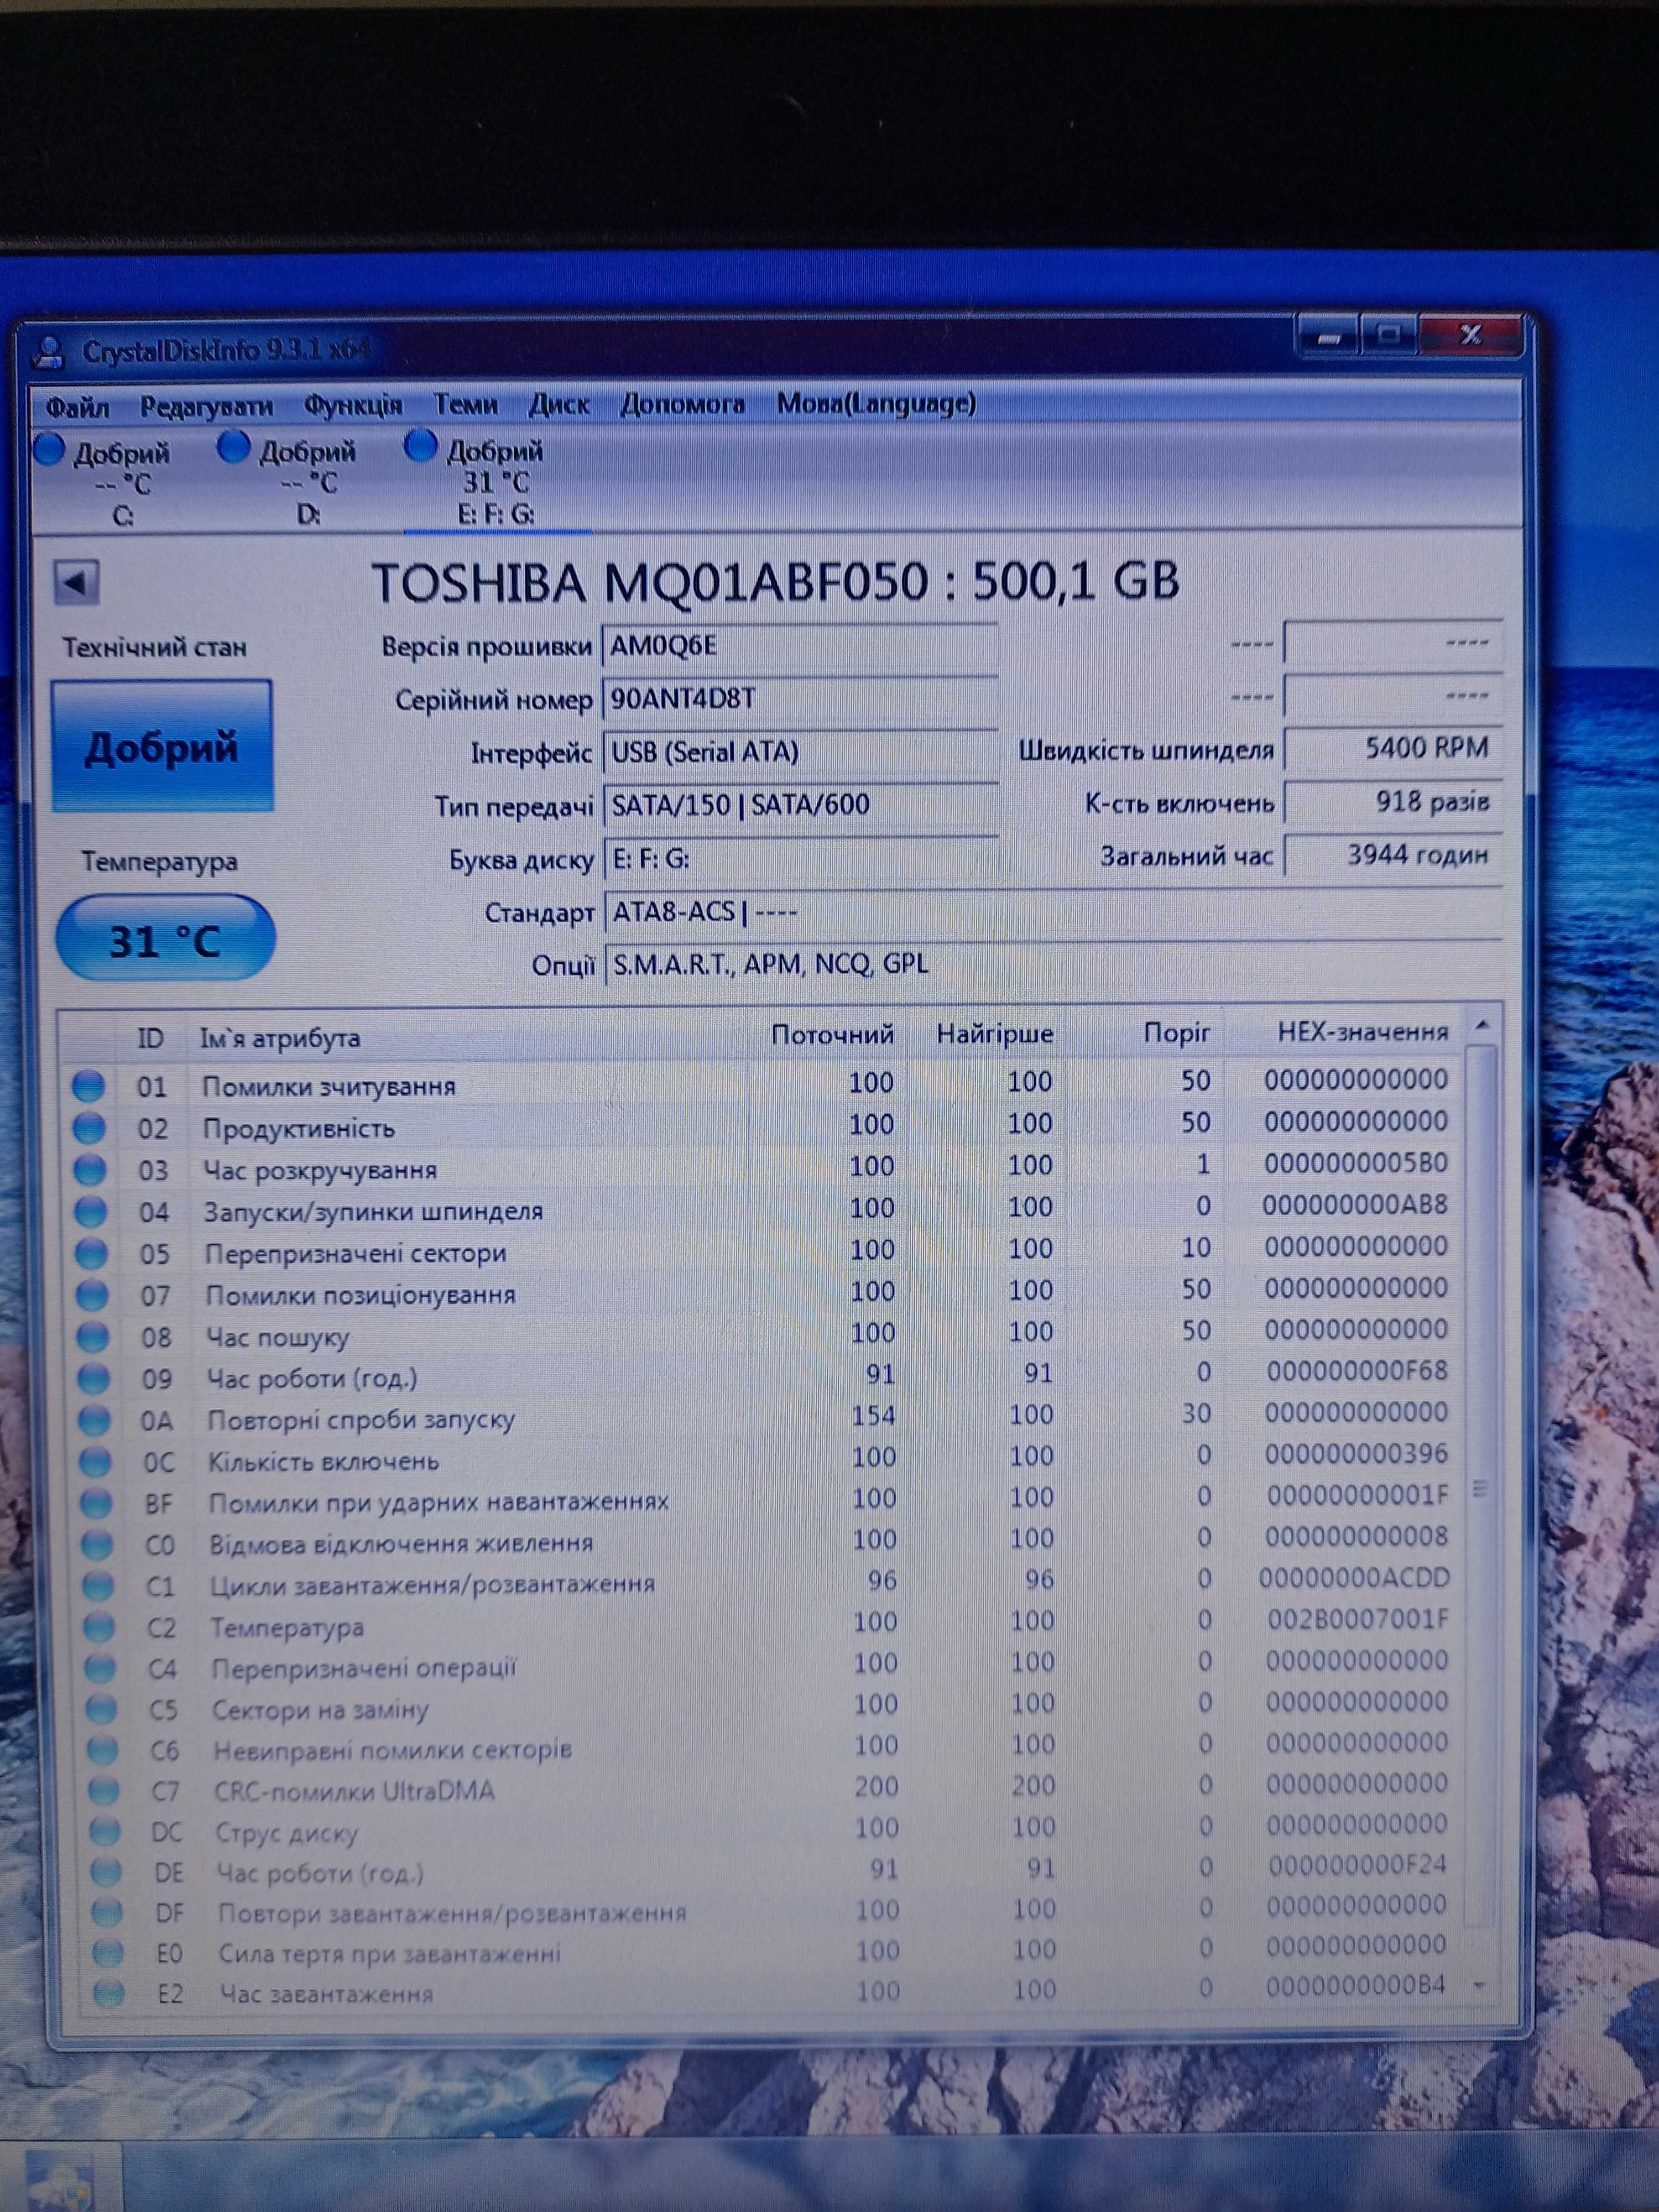Click the status dot for attribute 07
The image size is (1659, 2212).
coord(92,1296)
